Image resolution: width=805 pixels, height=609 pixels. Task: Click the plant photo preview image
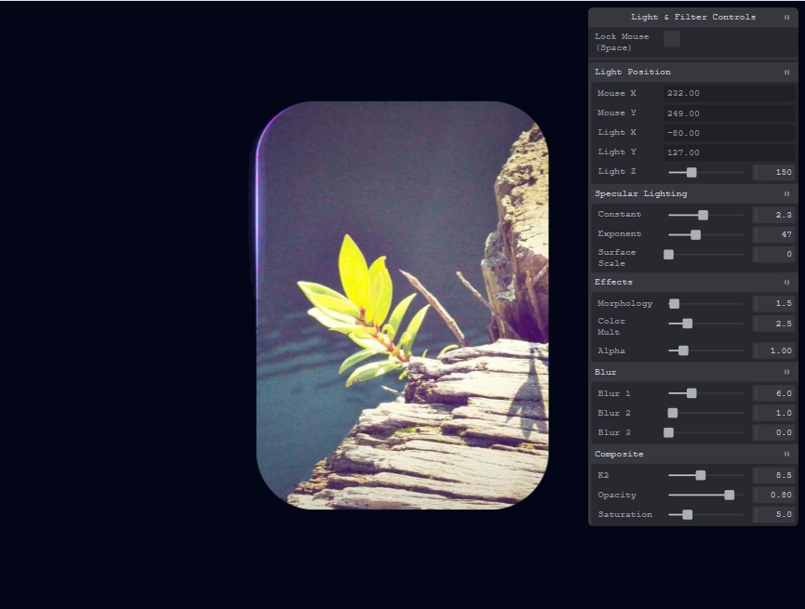pos(402,305)
